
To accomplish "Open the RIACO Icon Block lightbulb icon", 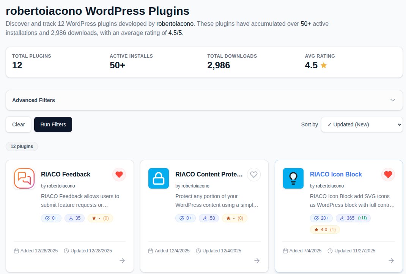I will point(293,178).
